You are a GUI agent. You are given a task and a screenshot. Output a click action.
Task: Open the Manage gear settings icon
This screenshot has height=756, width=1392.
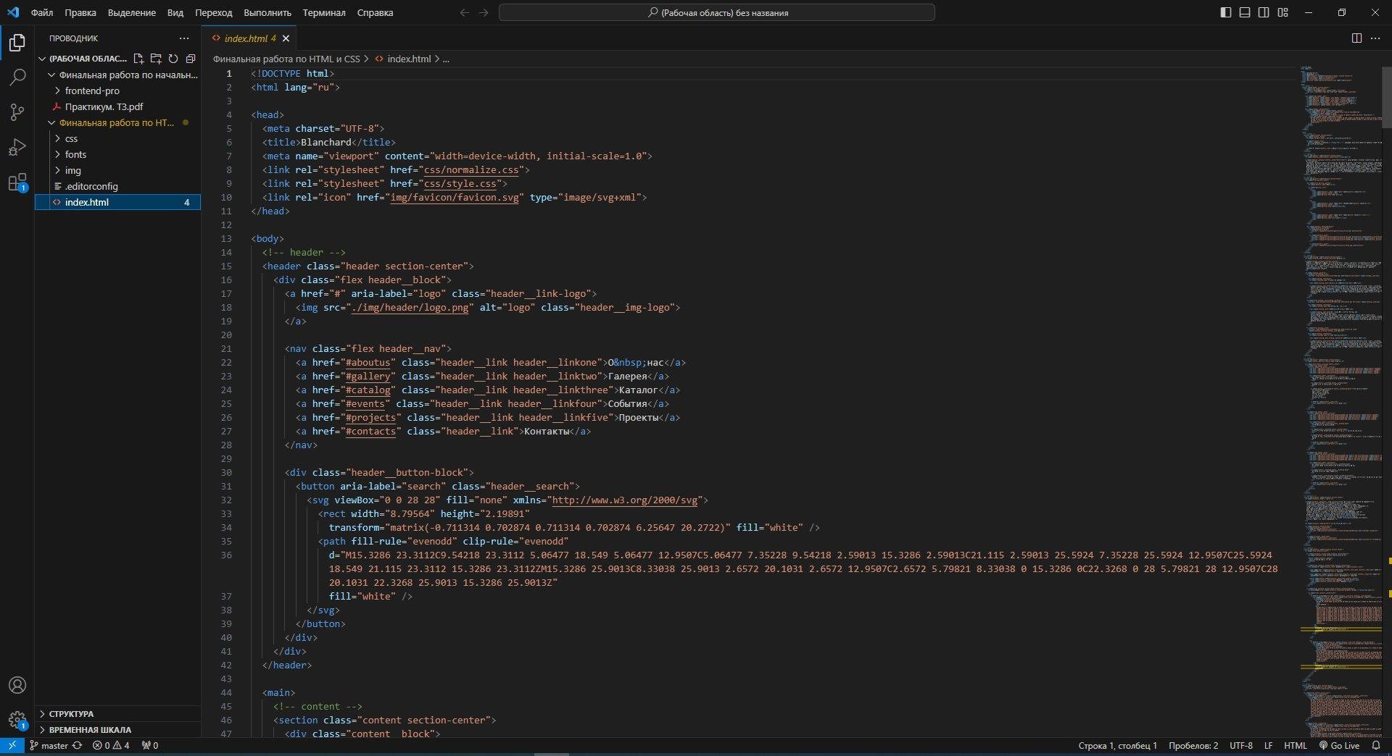(x=17, y=720)
